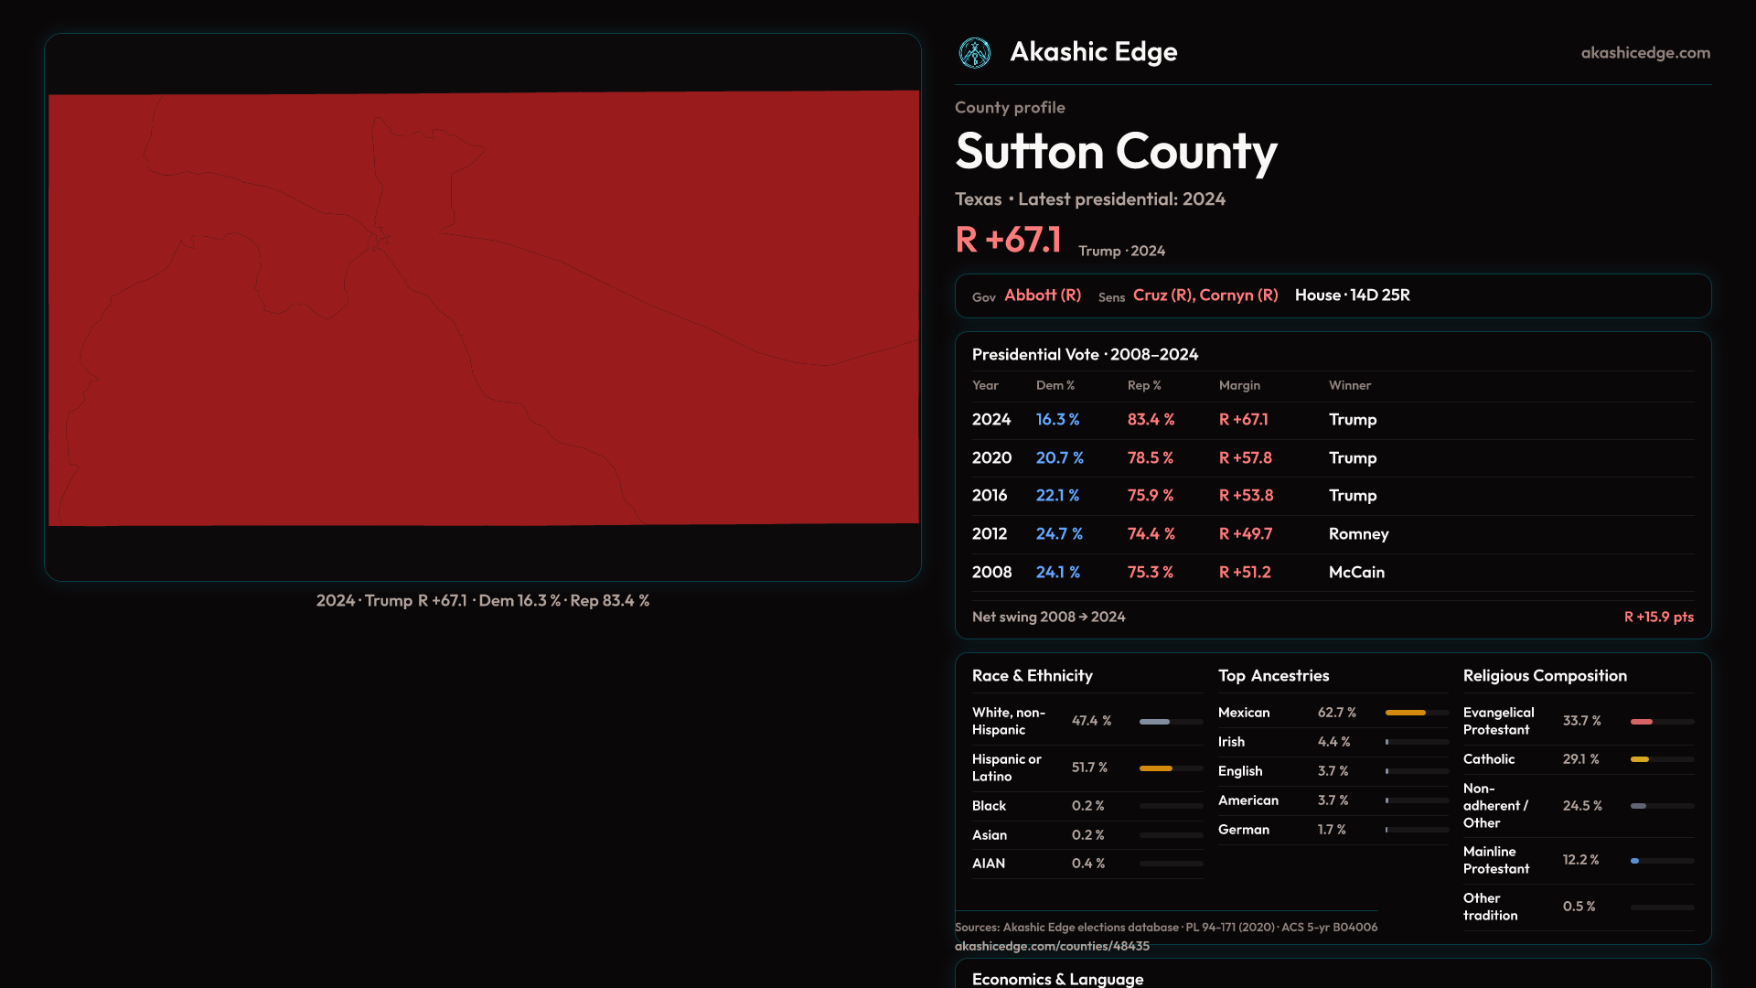Click the 2008 McCain result row
This screenshot has width=1756, height=988.
(x=1332, y=573)
